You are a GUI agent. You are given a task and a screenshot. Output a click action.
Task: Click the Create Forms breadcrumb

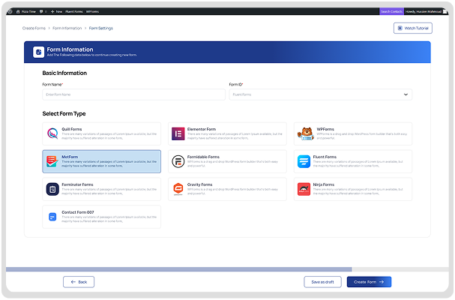[x=34, y=28]
